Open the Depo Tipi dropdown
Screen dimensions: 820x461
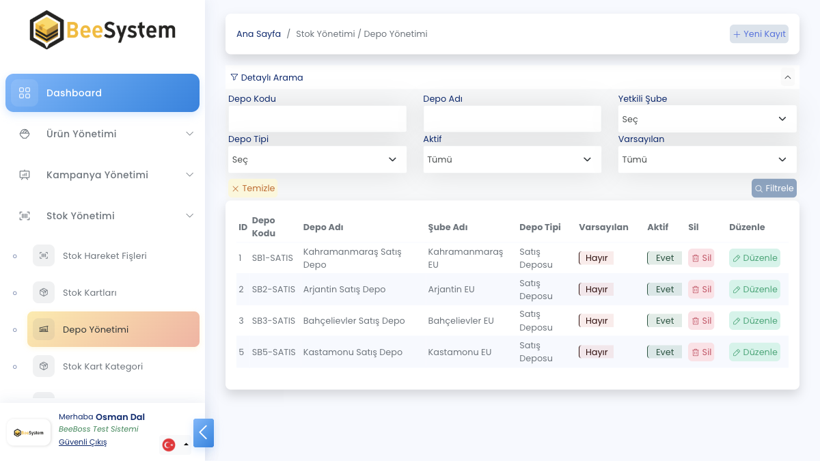click(316, 159)
